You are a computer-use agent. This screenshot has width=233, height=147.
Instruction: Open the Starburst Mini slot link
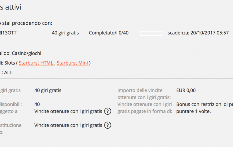click(73, 63)
